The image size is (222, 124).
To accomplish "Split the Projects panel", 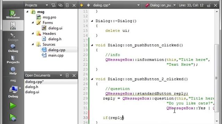I will 67,6.
